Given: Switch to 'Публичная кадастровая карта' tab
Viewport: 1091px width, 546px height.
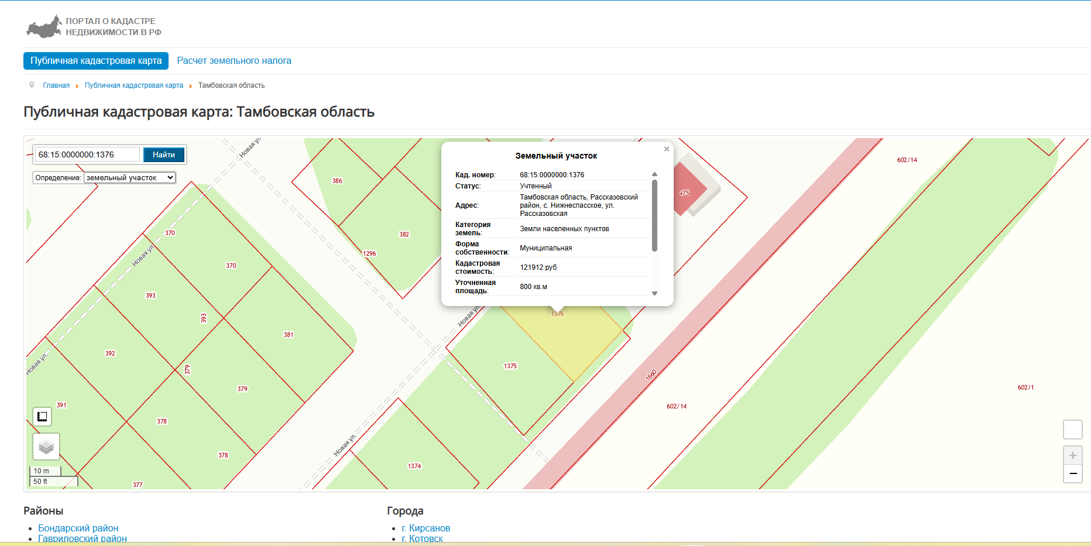Looking at the screenshot, I should tap(96, 61).
